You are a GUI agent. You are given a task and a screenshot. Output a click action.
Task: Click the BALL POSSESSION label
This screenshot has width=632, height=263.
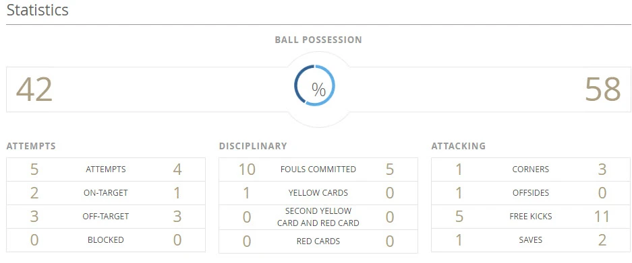(x=318, y=40)
